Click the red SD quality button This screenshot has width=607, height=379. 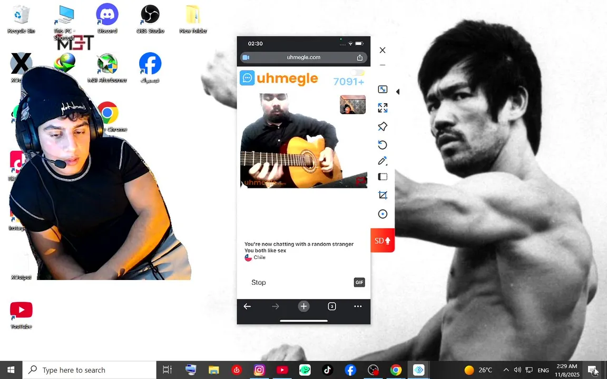(x=383, y=240)
